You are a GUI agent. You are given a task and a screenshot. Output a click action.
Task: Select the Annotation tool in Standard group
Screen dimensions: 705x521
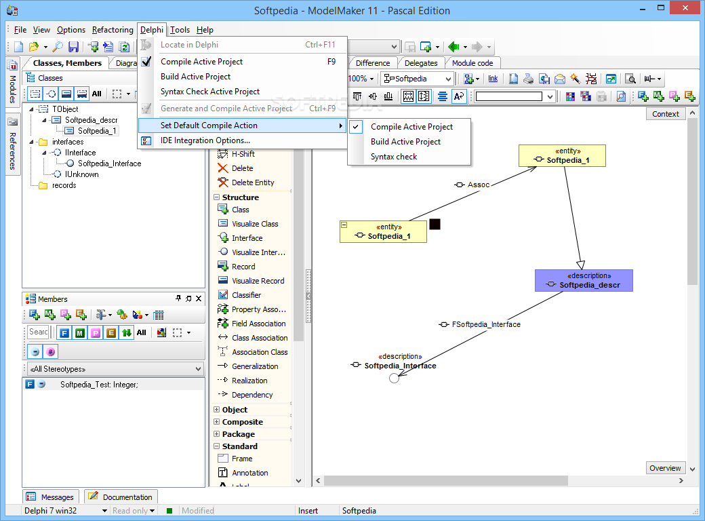pos(249,473)
